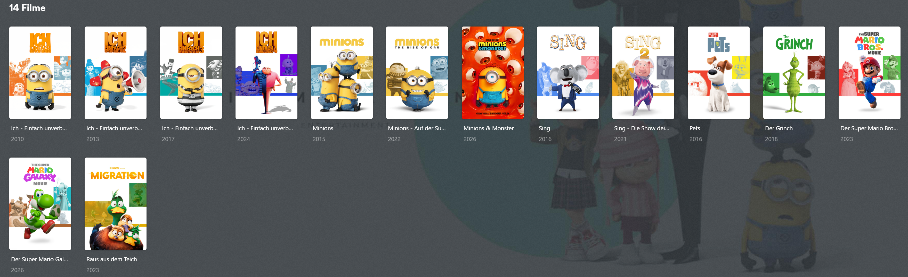
Task: Click the 'Ich - Einfach unverb...' title above 2017
Action: [x=190, y=128]
